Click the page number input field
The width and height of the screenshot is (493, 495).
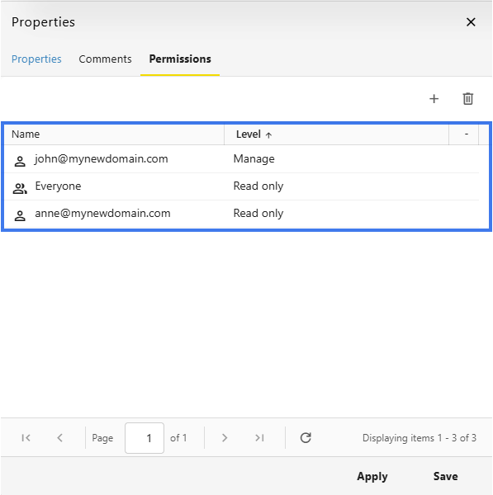coord(145,438)
